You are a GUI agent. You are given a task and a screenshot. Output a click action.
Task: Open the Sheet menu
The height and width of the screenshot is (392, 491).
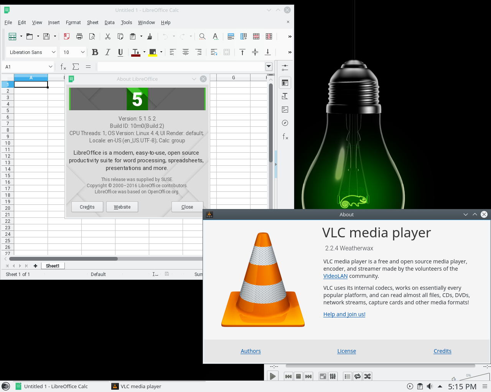(x=93, y=23)
